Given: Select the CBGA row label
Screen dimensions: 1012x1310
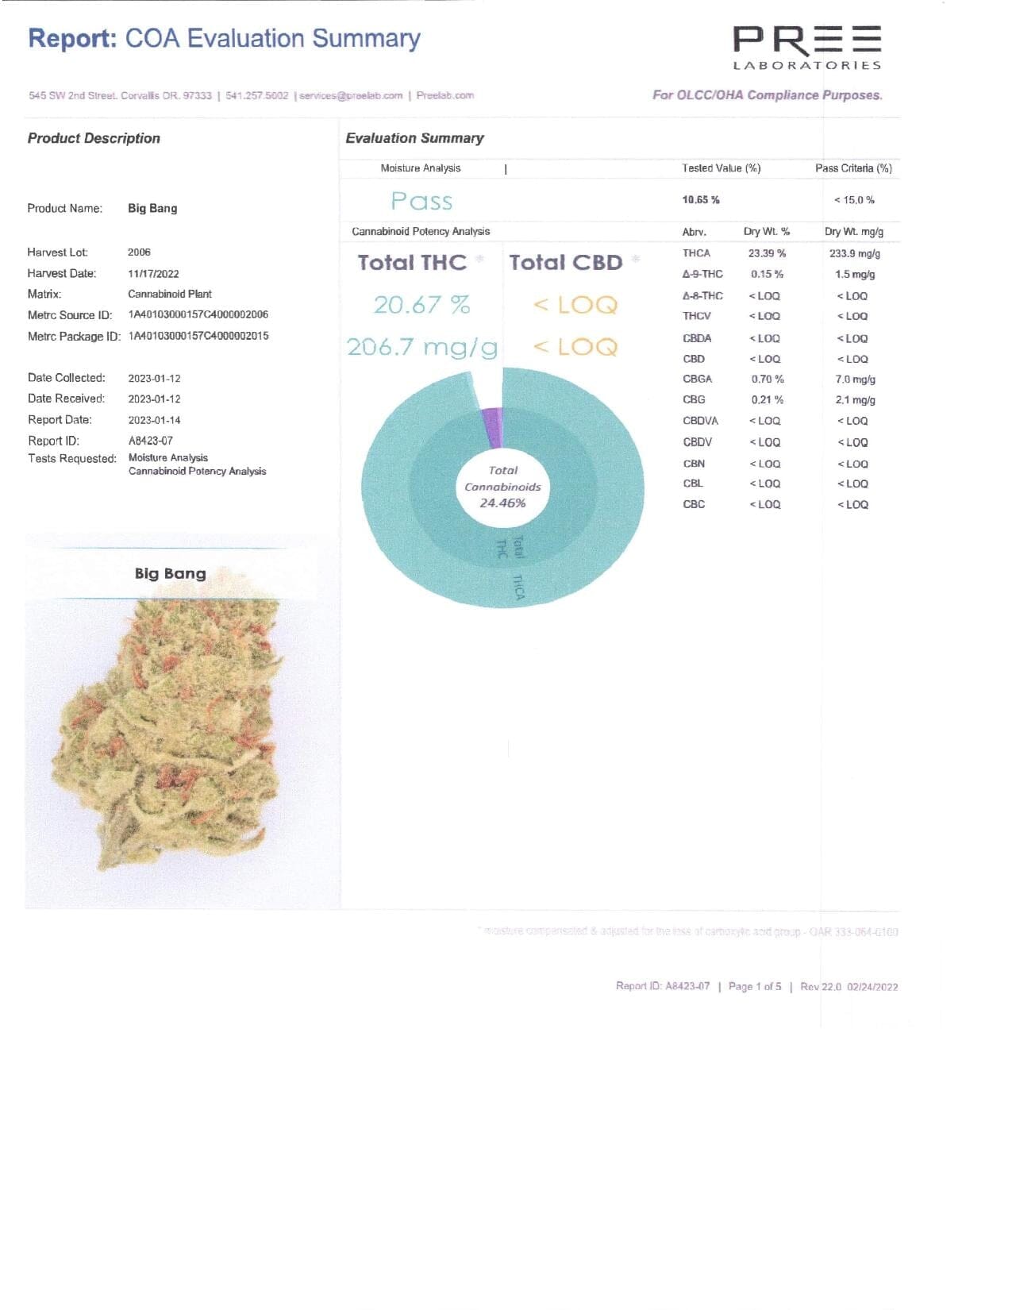Looking at the screenshot, I should [697, 380].
